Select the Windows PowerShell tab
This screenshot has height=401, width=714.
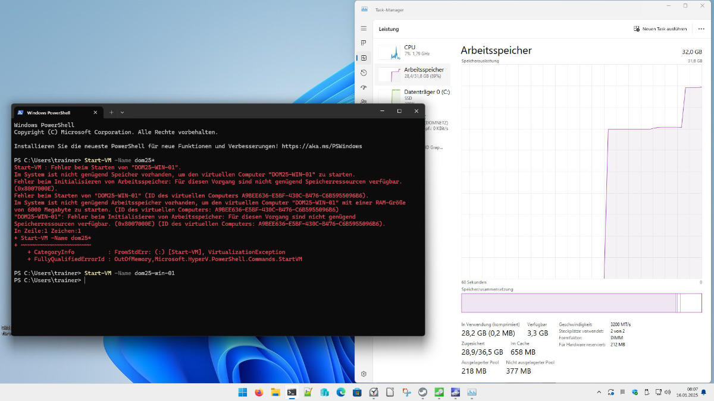click(x=58, y=112)
